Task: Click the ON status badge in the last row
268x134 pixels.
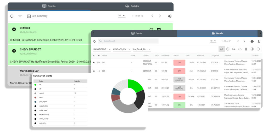Action: (x=179, y=105)
